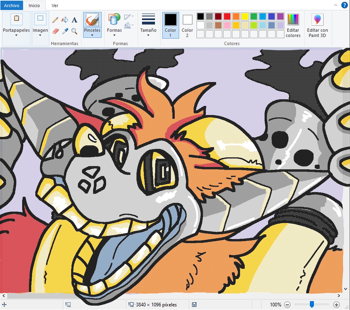The height and width of the screenshot is (310, 350).
Task: Collapse the ribbon with the chevron
Action: [336, 5]
